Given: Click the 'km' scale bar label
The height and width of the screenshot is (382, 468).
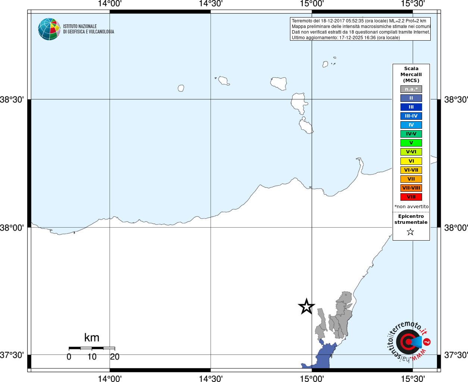Looking at the screenshot, I should pyautogui.click(x=92, y=338).
